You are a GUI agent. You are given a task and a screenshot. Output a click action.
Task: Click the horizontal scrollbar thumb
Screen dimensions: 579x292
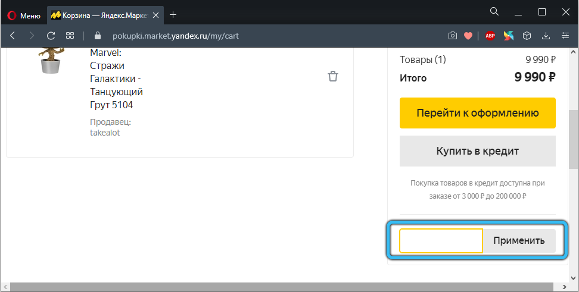click(x=281, y=287)
